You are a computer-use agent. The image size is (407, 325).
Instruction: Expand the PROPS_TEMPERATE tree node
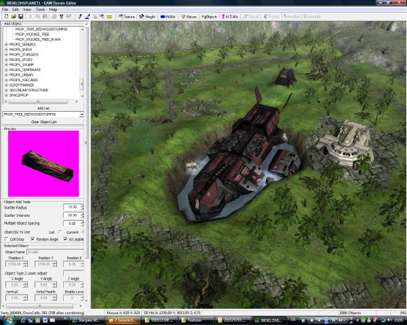pos(7,70)
